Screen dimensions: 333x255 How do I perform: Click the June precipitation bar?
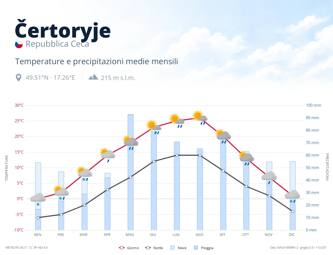[x=154, y=180]
